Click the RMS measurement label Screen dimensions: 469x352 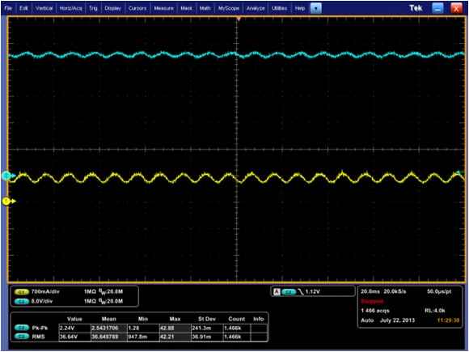(38, 337)
